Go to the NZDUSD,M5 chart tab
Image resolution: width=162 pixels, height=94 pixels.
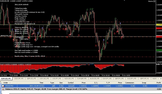[69, 79]
